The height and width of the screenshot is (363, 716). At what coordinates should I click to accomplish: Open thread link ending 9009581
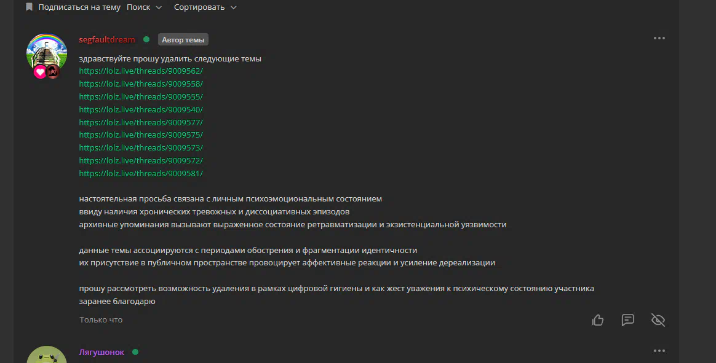[x=141, y=173]
